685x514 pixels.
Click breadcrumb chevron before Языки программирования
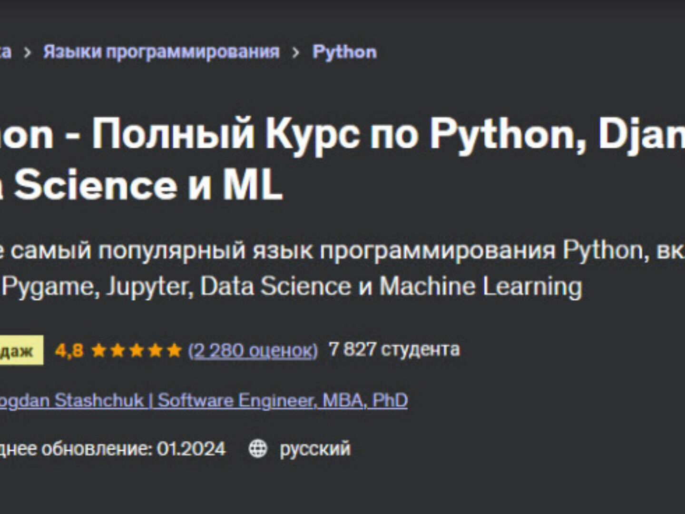[27, 52]
